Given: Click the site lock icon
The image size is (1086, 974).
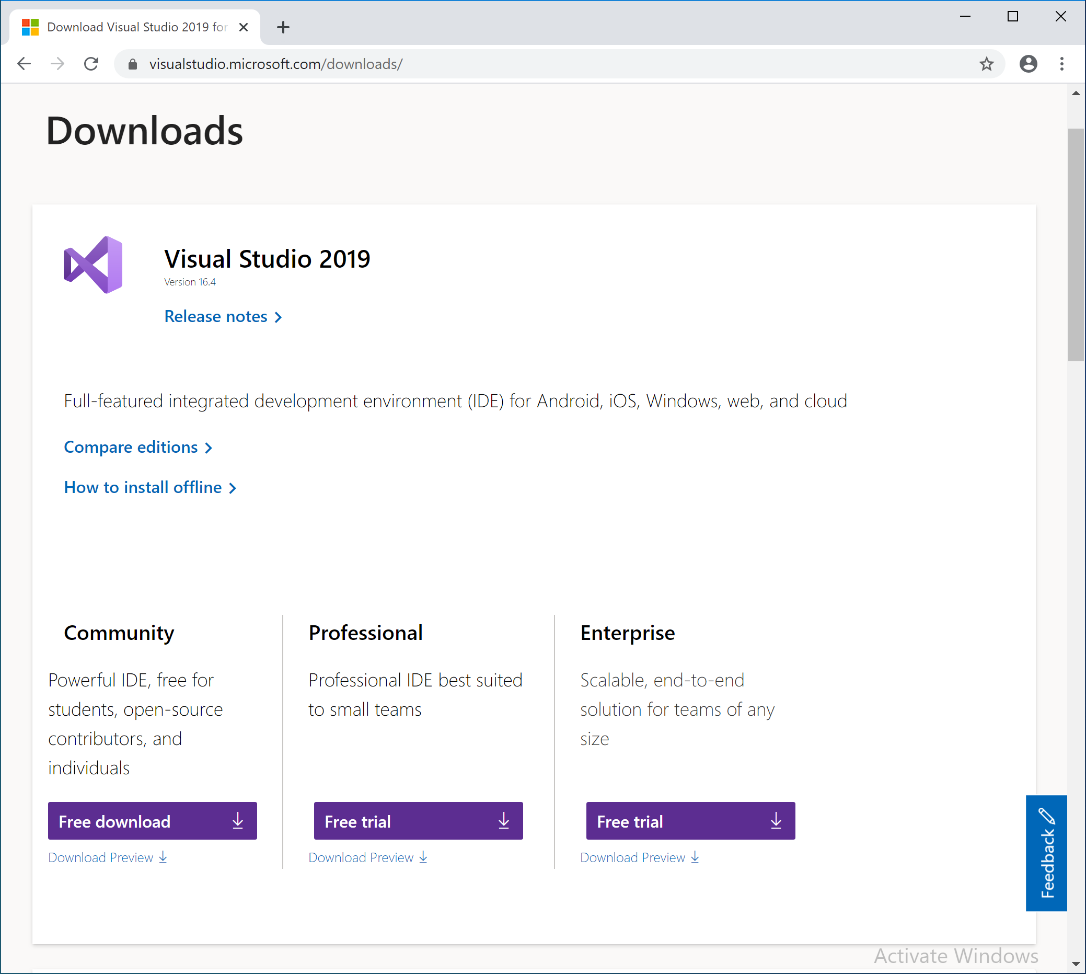Looking at the screenshot, I should tap(133, 64).
